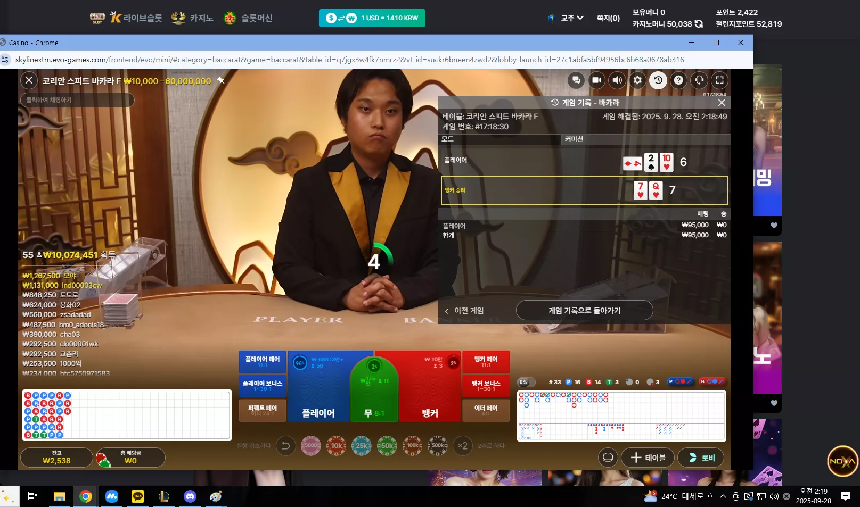Screen dimensions: 860x507
Task: Bet on Perfect Pair 25:1
Action: click(x=263, y=410)
